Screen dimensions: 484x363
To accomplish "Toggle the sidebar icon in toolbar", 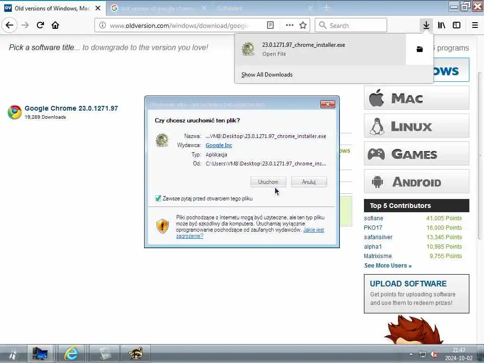I will point(457,25).
